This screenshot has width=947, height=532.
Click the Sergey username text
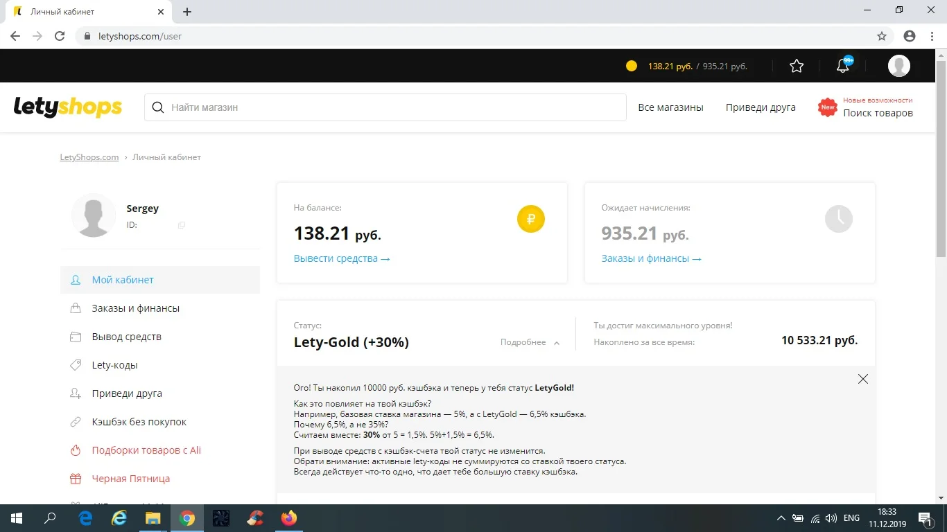coord(143,209)
